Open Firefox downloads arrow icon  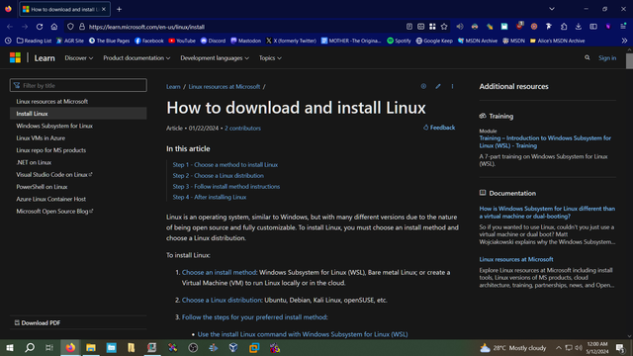(579, 27)
